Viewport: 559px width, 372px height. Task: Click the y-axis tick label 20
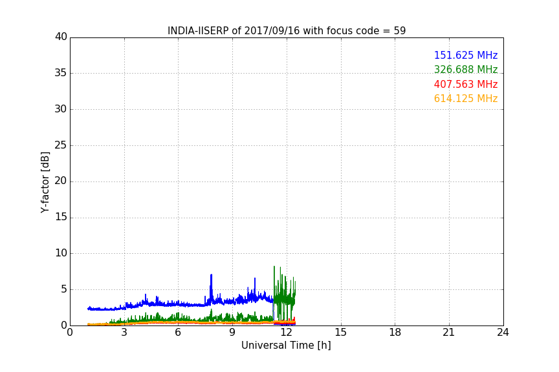(61, 181)
